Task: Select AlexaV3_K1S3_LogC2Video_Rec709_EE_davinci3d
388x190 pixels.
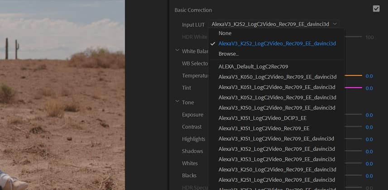Action: coord(277,159)
